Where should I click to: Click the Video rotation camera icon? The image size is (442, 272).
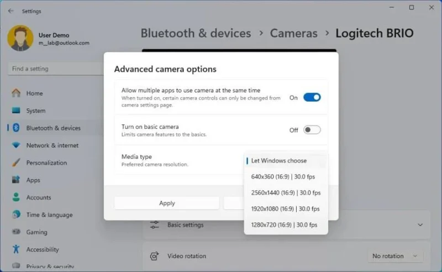click(x=155, y=256)
